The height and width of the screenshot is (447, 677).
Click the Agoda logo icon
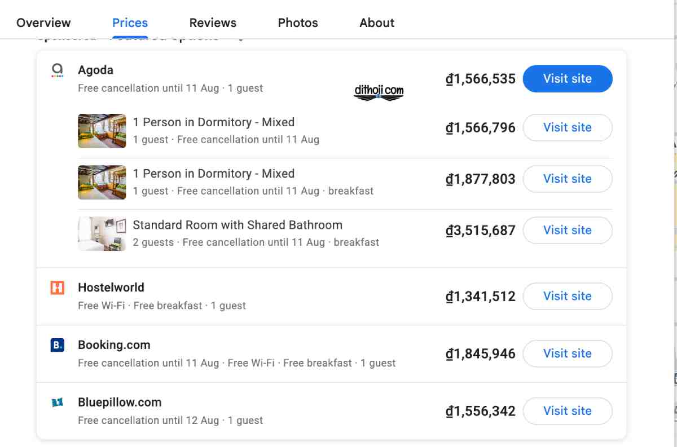click(x=57, y=70)
